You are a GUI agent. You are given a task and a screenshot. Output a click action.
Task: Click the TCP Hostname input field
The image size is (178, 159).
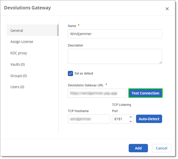[x=89, y=119]
